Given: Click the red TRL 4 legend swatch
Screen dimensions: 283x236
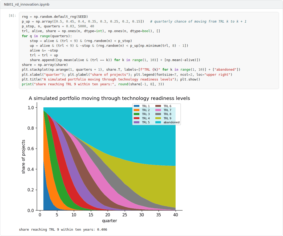Looking at the screenshot, I should pos(136,118).
